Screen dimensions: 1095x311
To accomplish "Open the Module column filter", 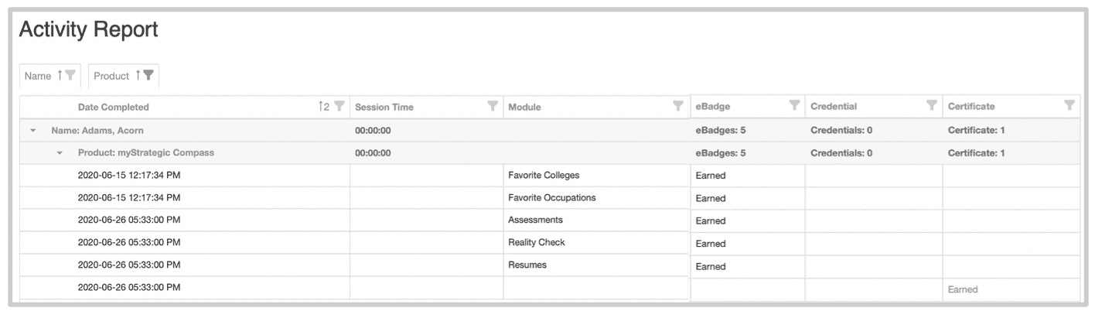I will click(677, 106).
